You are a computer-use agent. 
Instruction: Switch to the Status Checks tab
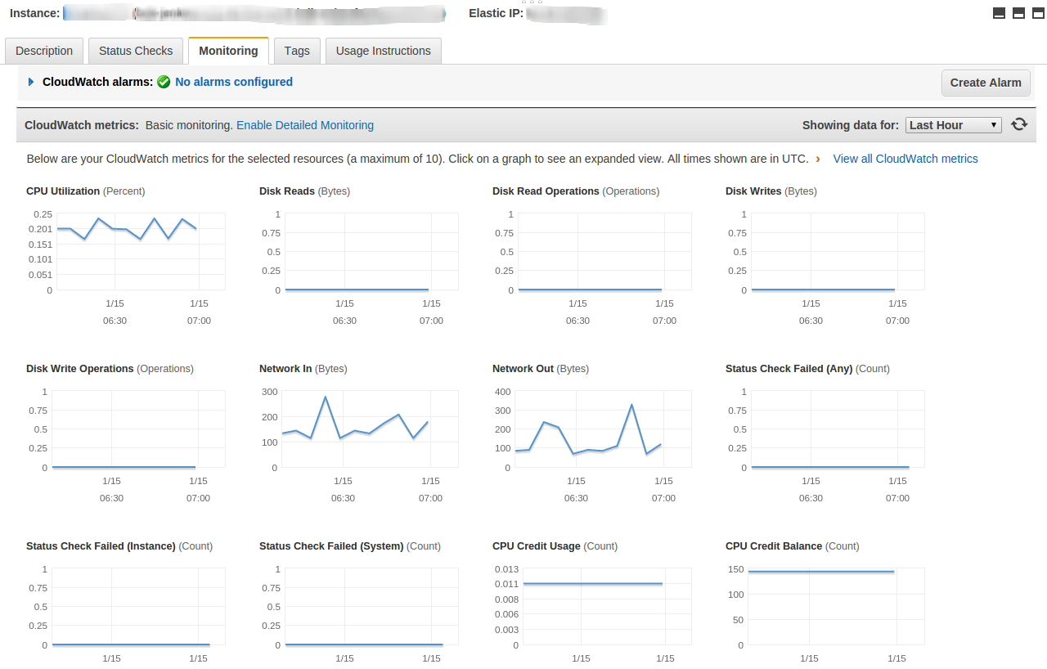pyautogui.click(x=136, y=51)
